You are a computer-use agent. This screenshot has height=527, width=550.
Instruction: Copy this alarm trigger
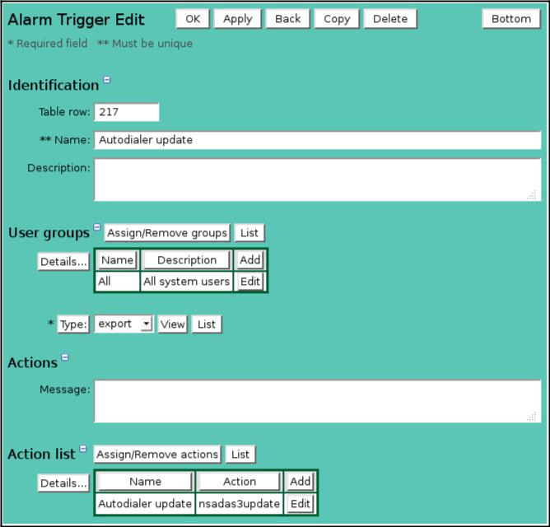[337, 19]
